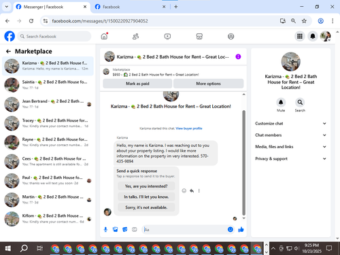Bookmark this page with the star icon
The image size is (340, 255).
(304, 21)
